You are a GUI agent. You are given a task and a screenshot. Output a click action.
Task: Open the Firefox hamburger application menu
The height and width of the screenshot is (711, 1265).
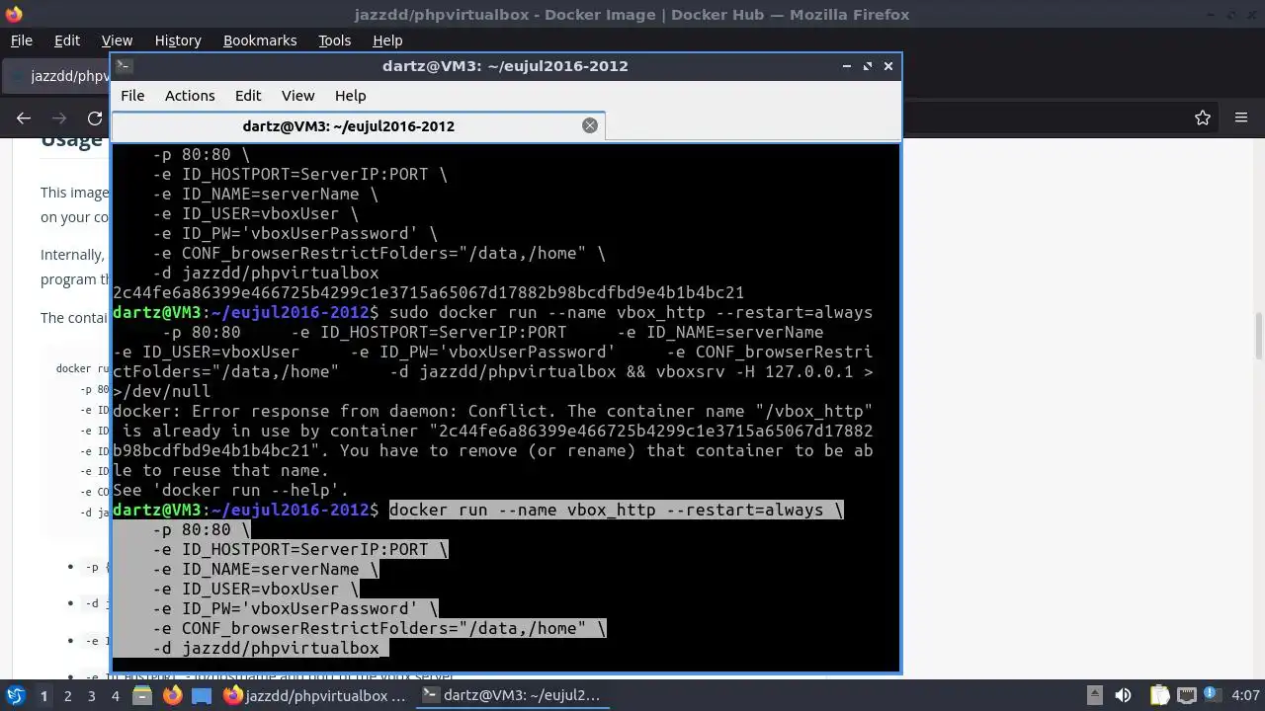click(1241, 118)
